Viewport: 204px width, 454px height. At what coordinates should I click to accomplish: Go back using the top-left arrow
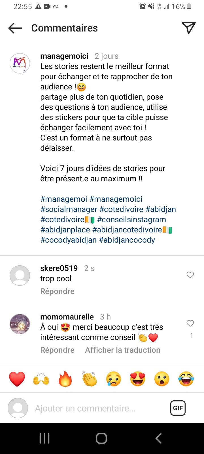click(15, 28)
